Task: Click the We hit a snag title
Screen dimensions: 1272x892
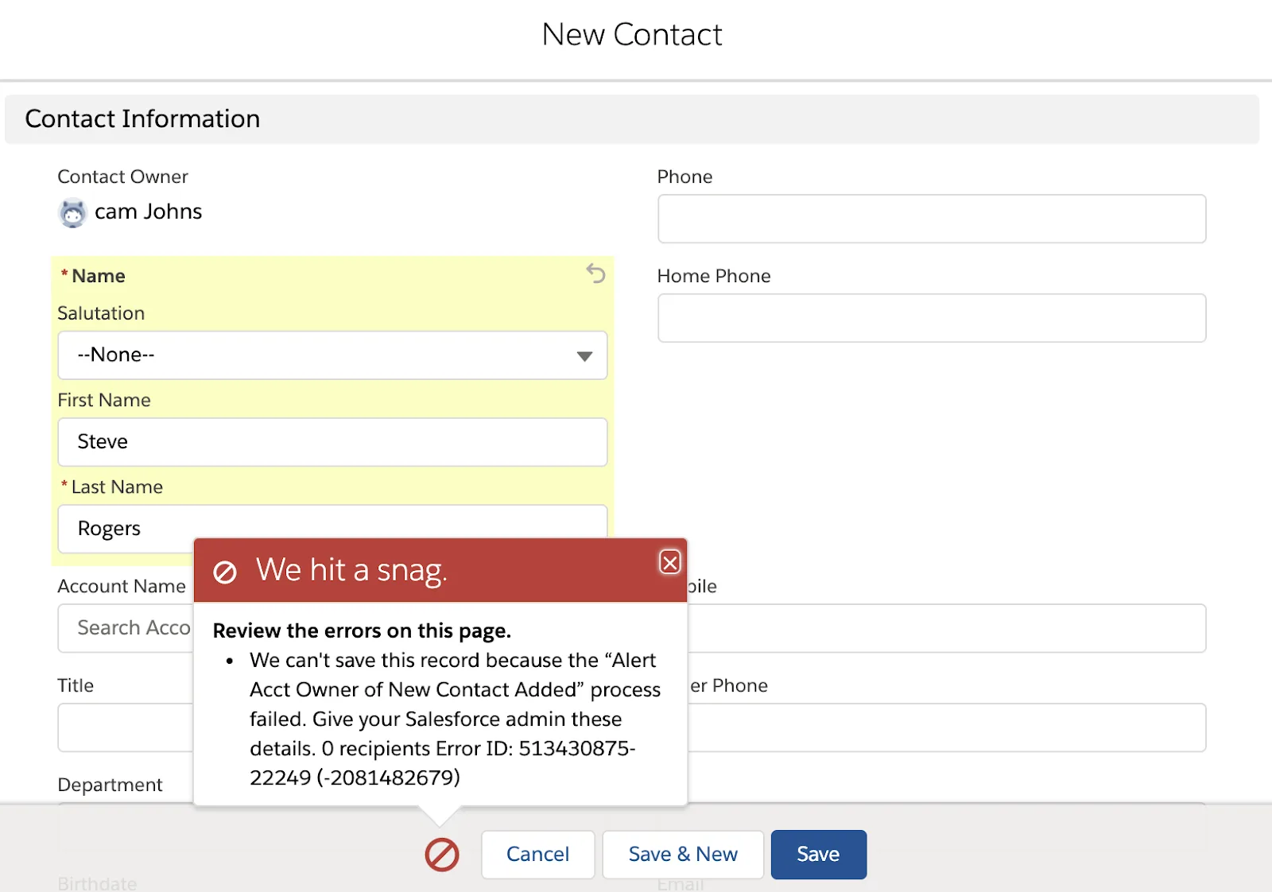Action: (351, 570)
